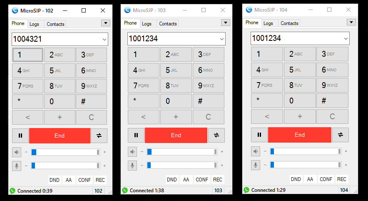Image resolution: width=368 pixels, height=201 pixels.
Task: Toggle REC in MicroSIP 104
Action: [x=342, y=179]
